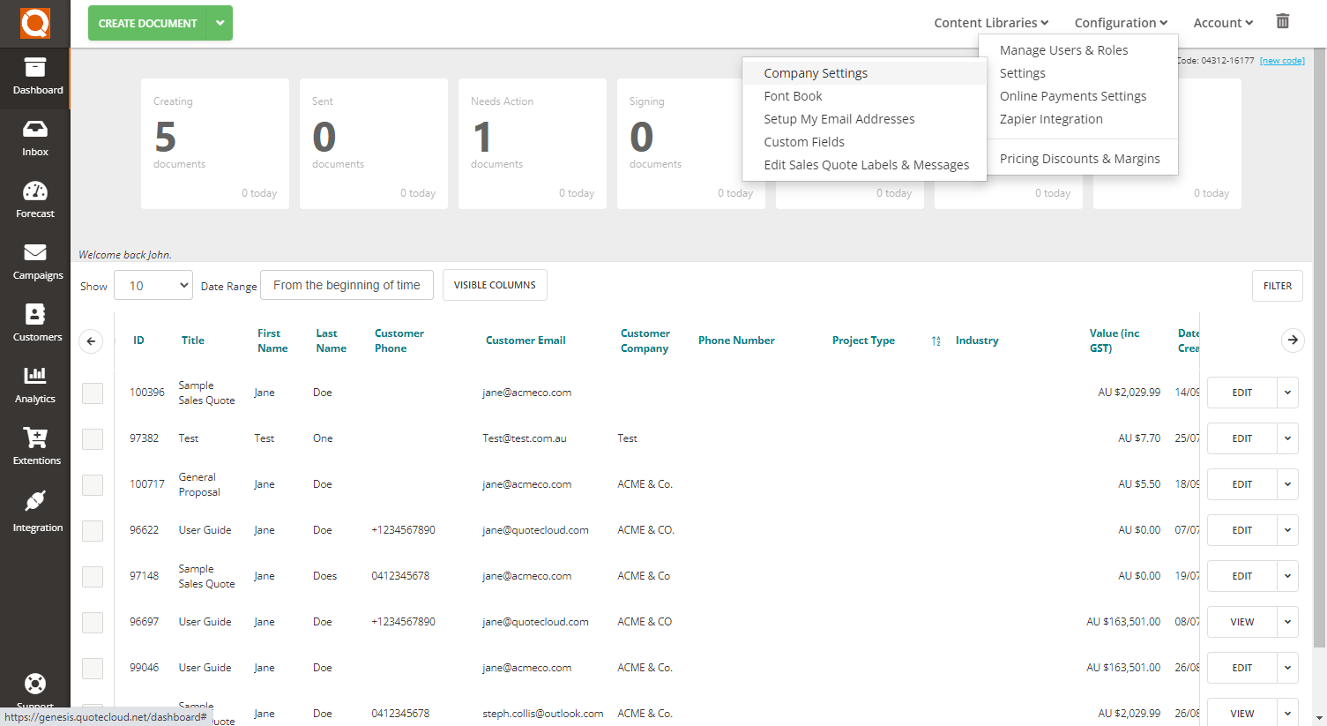1327x726 pixels.
Task: Follow the new code link
Action: coord(1282,60)
